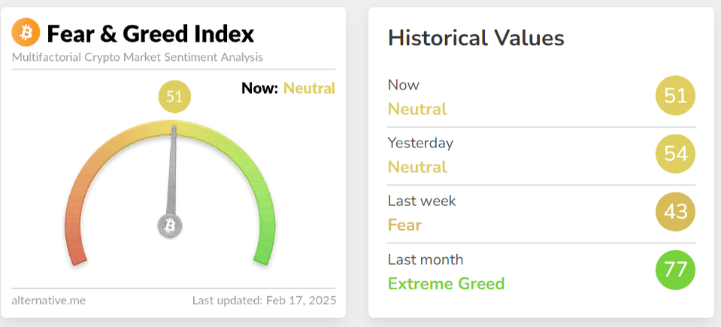
Task: Click the Extreme Greed label
Action: tap(446, 283)
